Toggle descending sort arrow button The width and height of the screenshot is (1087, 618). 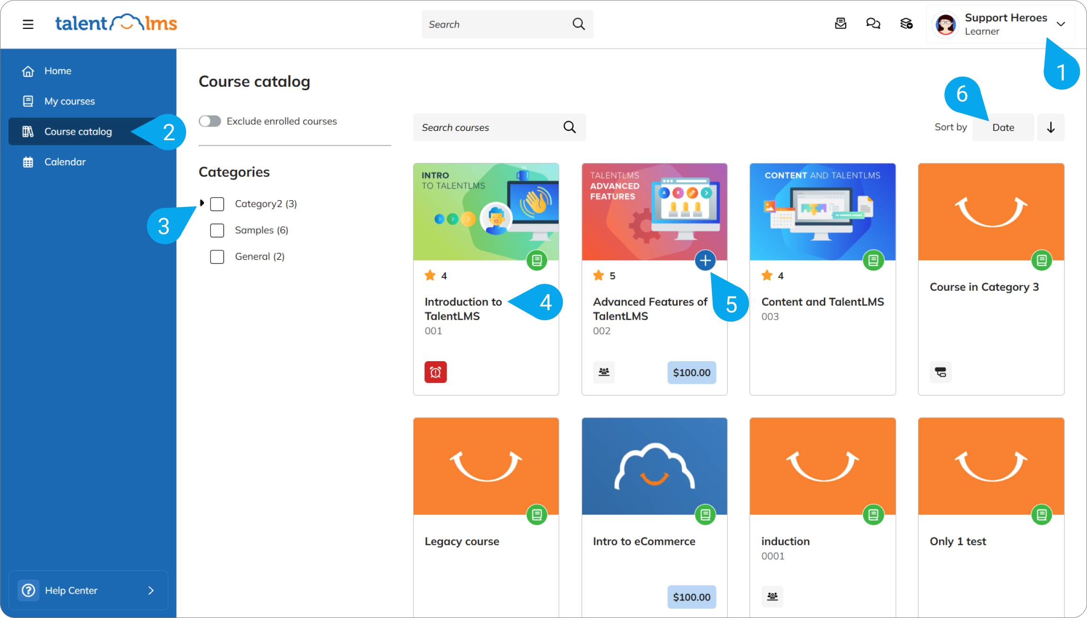[x=1051, y=127]
